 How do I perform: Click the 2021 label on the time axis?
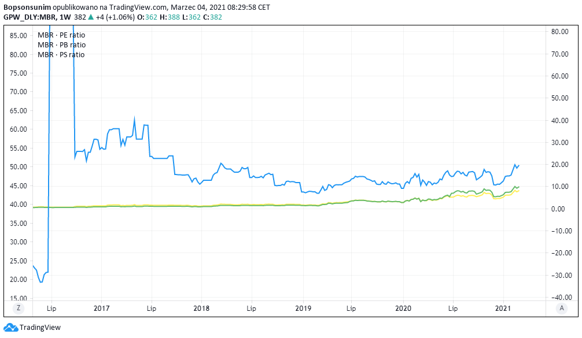[503, 309]
